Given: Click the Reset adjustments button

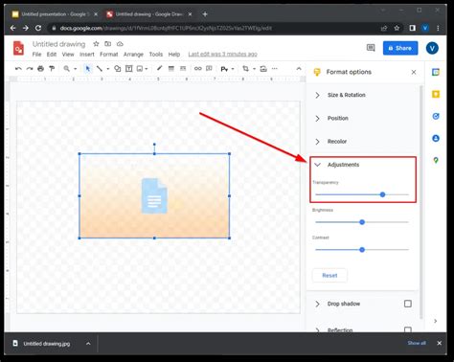Looking at the screenshot, I should (x=329, y=276).
